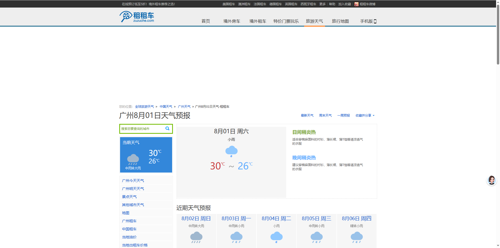Focus the city search input field

[x=142, y=129]
